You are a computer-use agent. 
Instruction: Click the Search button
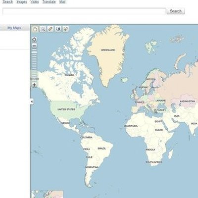tap(176, 11)
